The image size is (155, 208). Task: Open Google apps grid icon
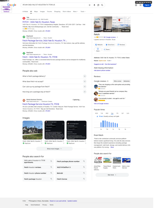(140, 5)
